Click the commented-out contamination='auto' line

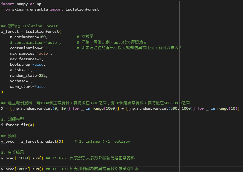pyautogui.click(x=36, y=42)
